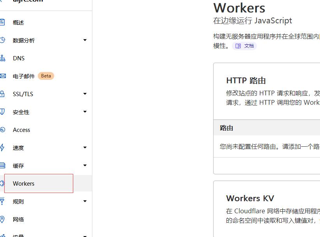Click the HTTP 路由 card heading
Viewport: 320px width, 237px height.
point(246,81)
